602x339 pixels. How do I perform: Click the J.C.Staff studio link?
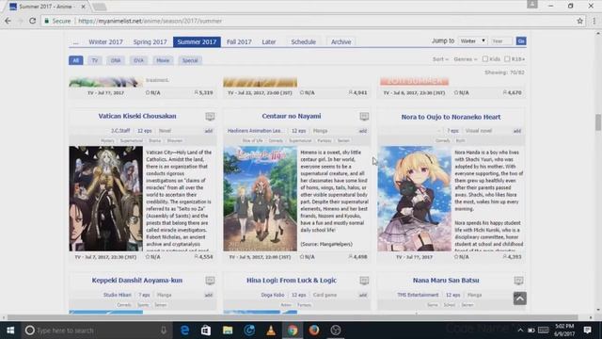[x=120, y=131]
